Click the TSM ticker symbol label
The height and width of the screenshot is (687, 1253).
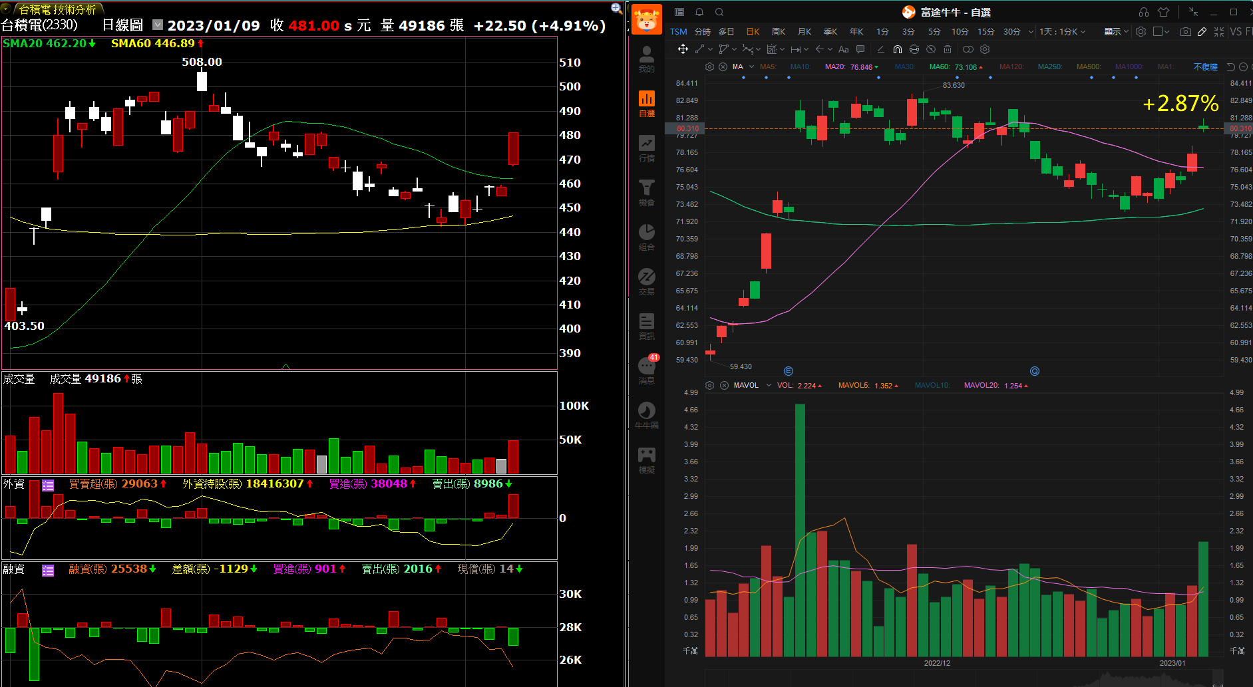(x=678, y=31)
